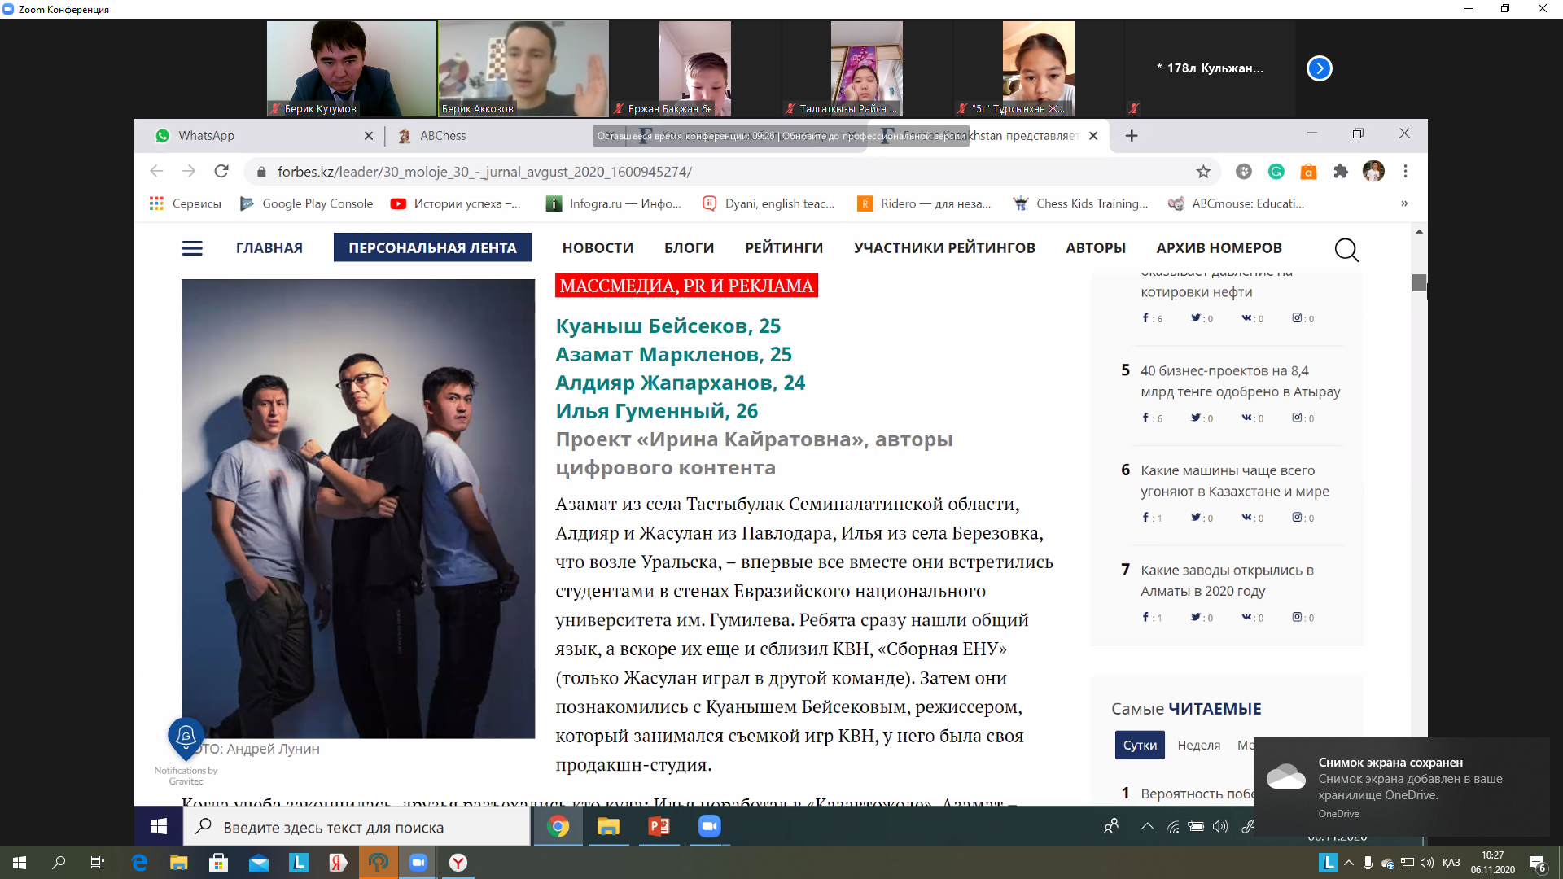Open the Extensions puzzle icon in Chrome
The height and width of the screenshot is (879, 1563).
click(x=1341, y=172)
